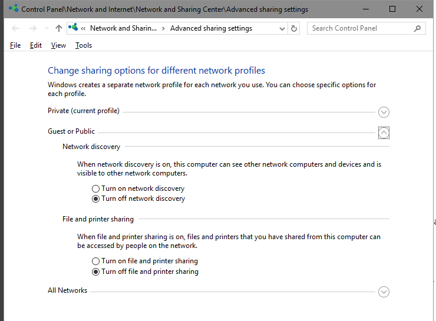This screenshot has height=321, width=436.
Task: Click the Advanced sharing settings breadcrumb
Action: pyautogui.click(x=211, y=28)
